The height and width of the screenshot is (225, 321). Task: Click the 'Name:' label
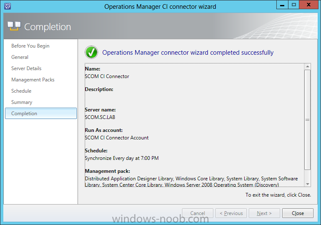pyautogui.click(x=93, y=69)
